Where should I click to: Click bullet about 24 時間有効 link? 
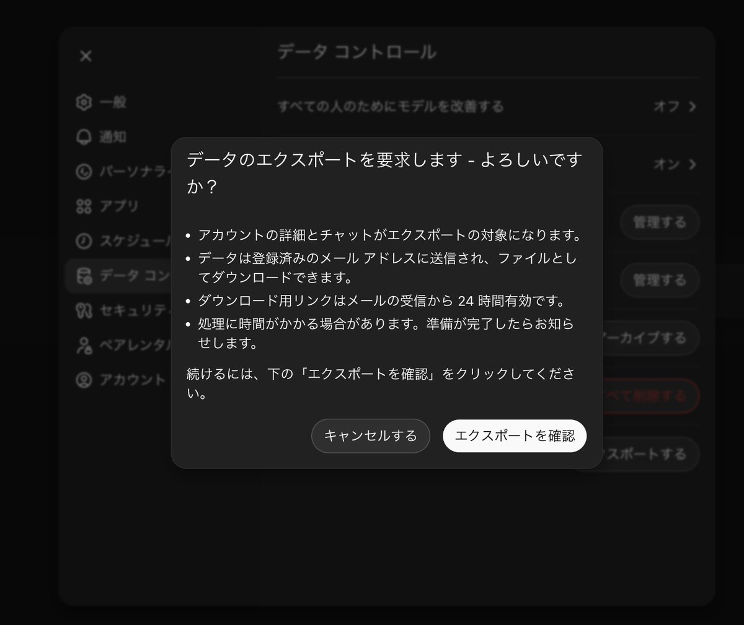381,301
